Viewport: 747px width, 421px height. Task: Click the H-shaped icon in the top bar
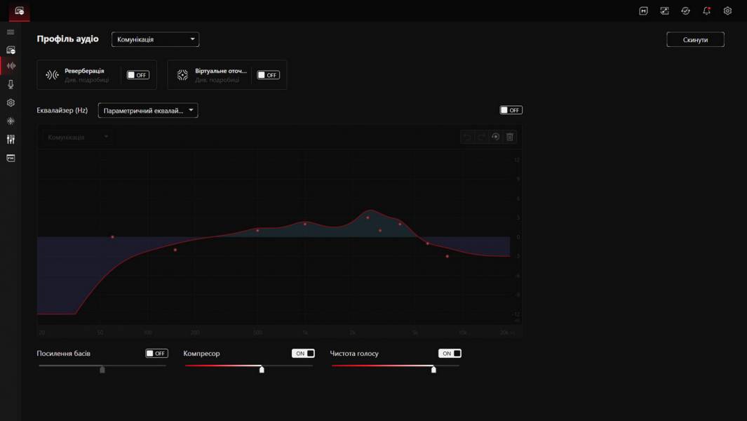643,11
